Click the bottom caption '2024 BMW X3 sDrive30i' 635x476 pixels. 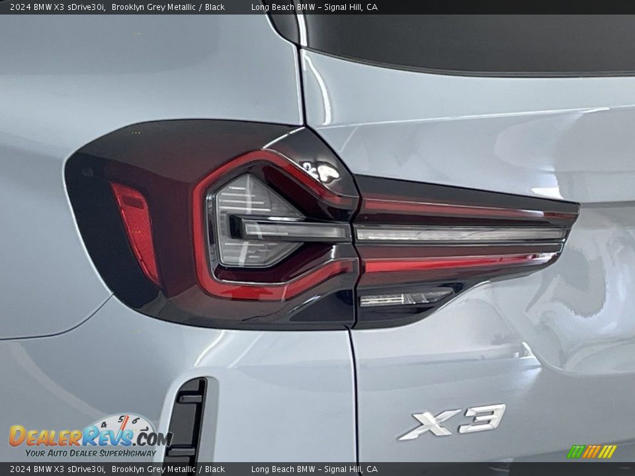[x=58, y=469]
